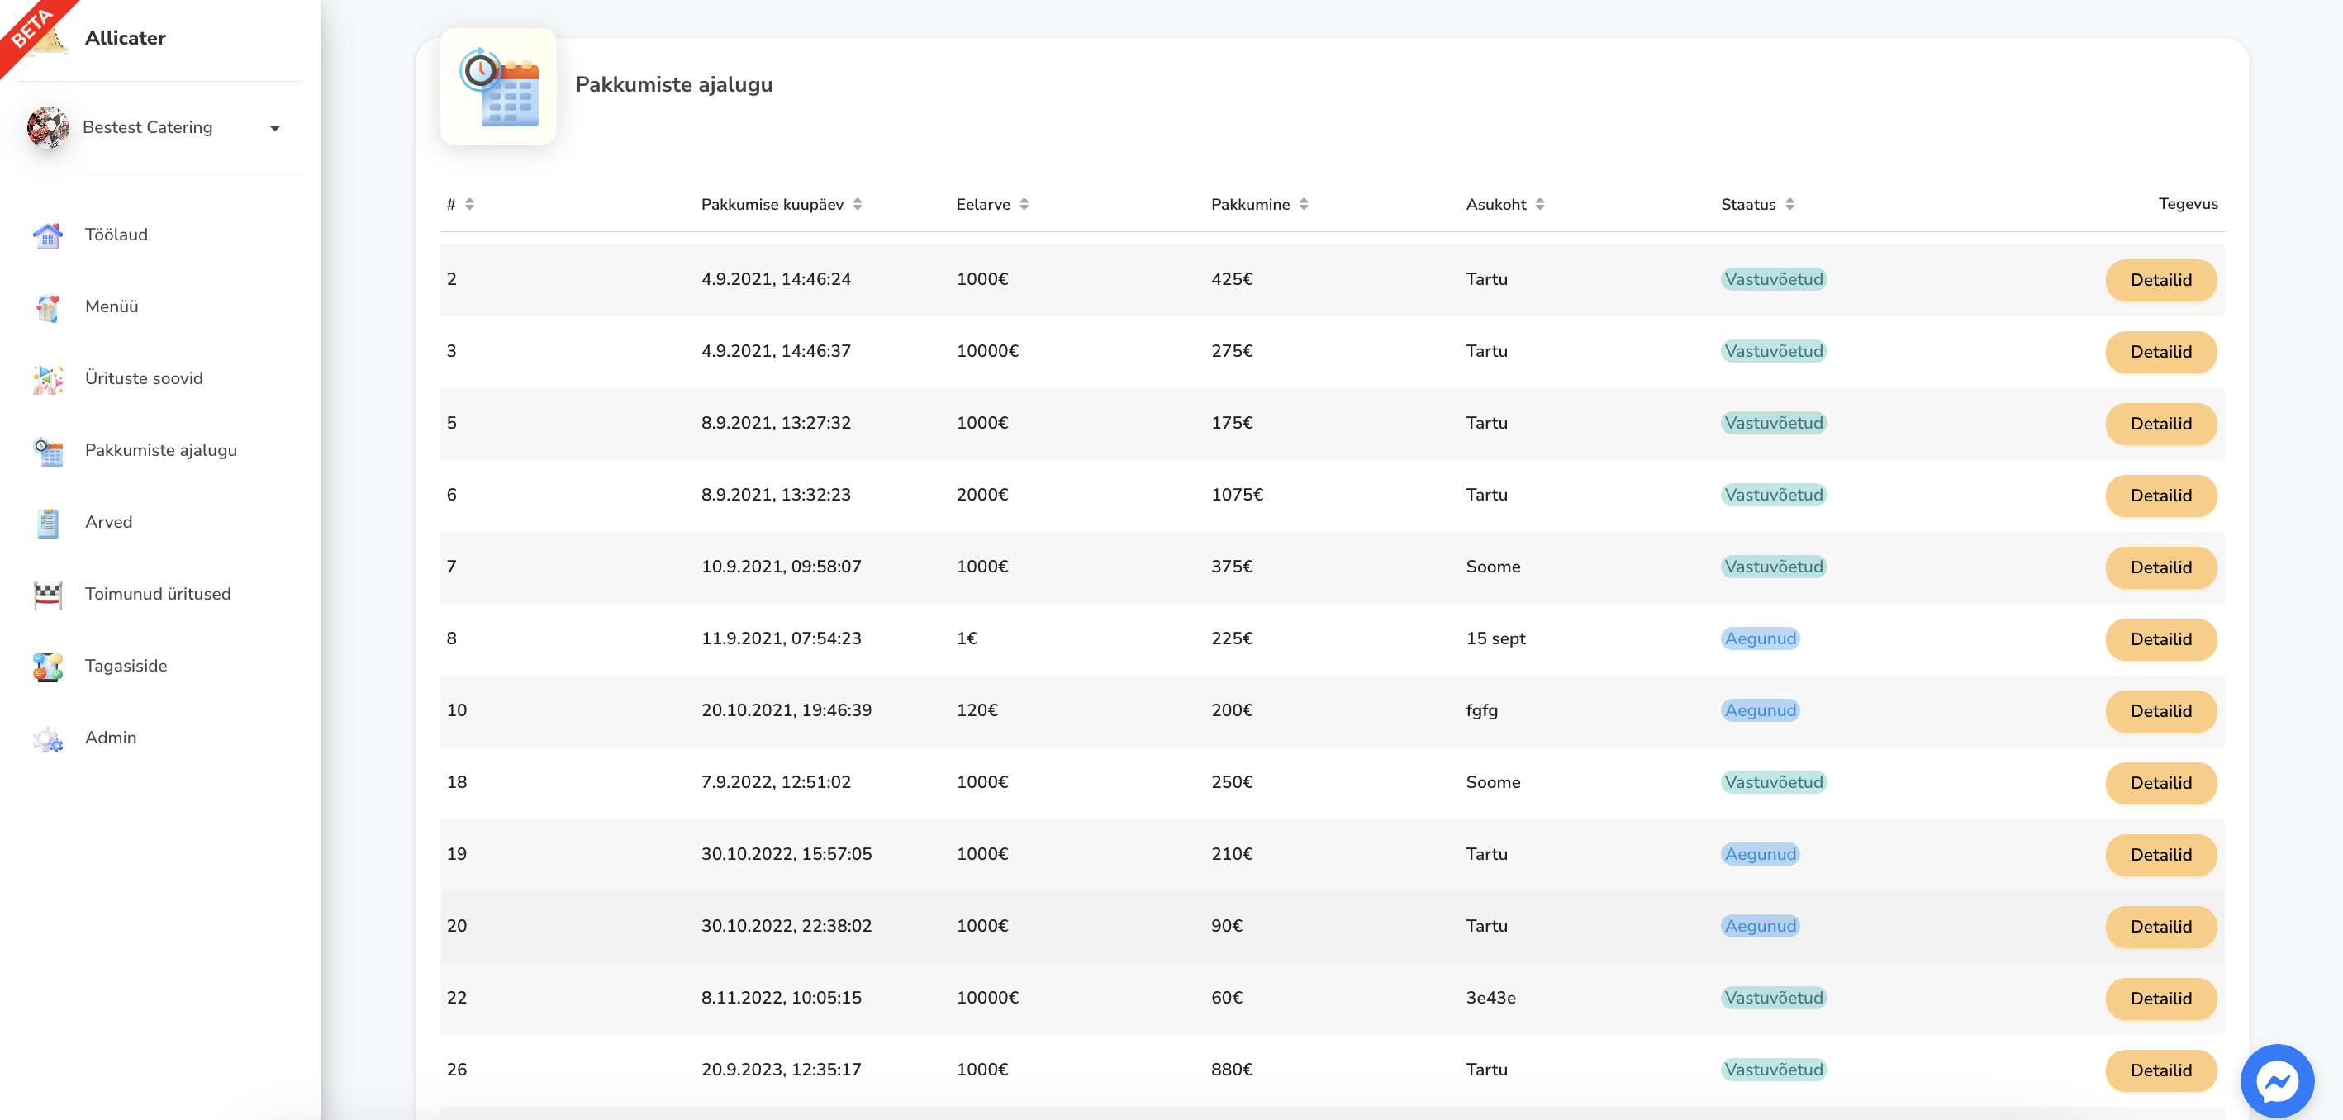This screenshot has height=1120, width=2343.
Task: Click Vastuvõetud badge on row 7
Action: pyautogui.click(x=1773, y=567)
